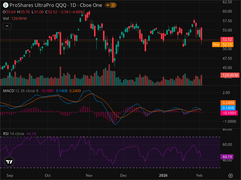Screen dimensions: 241x180
Task: Click the Vol 129.99 M legend
Action: [15, 19]
